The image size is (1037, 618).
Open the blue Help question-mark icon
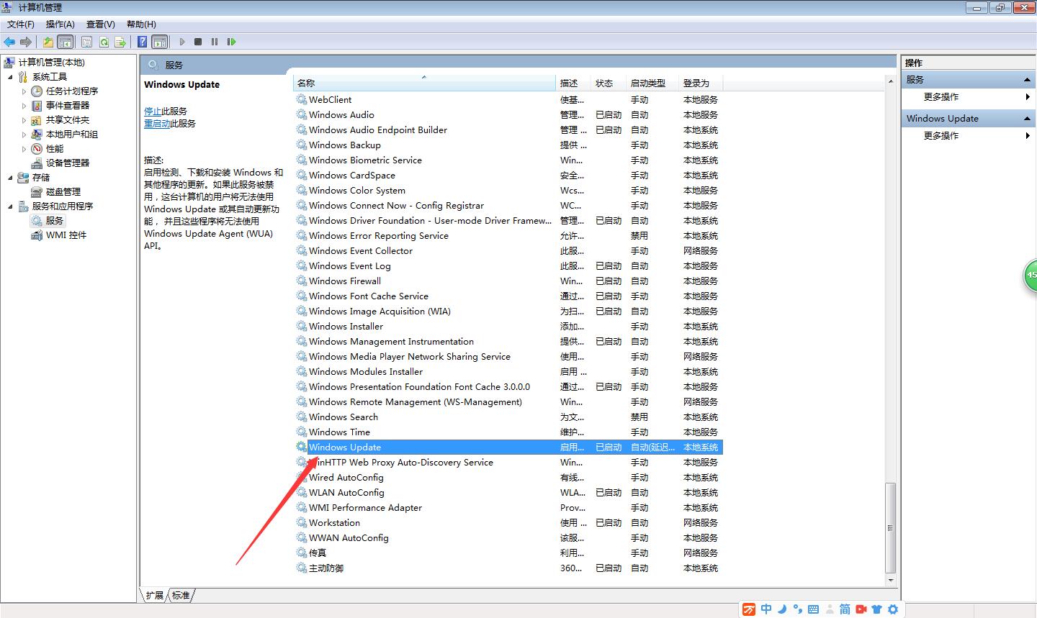pyautogui.click(x=143, y=42)
